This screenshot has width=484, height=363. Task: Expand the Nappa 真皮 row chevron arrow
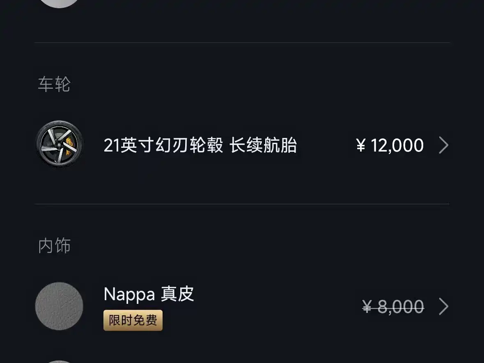point(443,306)
